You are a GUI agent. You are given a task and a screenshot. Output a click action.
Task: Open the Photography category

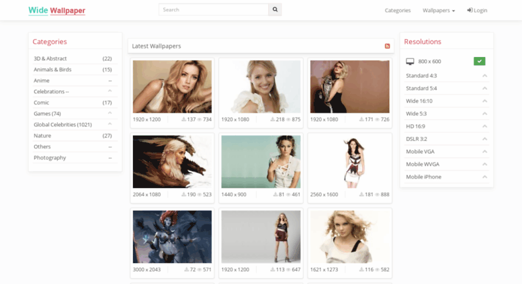tap(50, 158)
